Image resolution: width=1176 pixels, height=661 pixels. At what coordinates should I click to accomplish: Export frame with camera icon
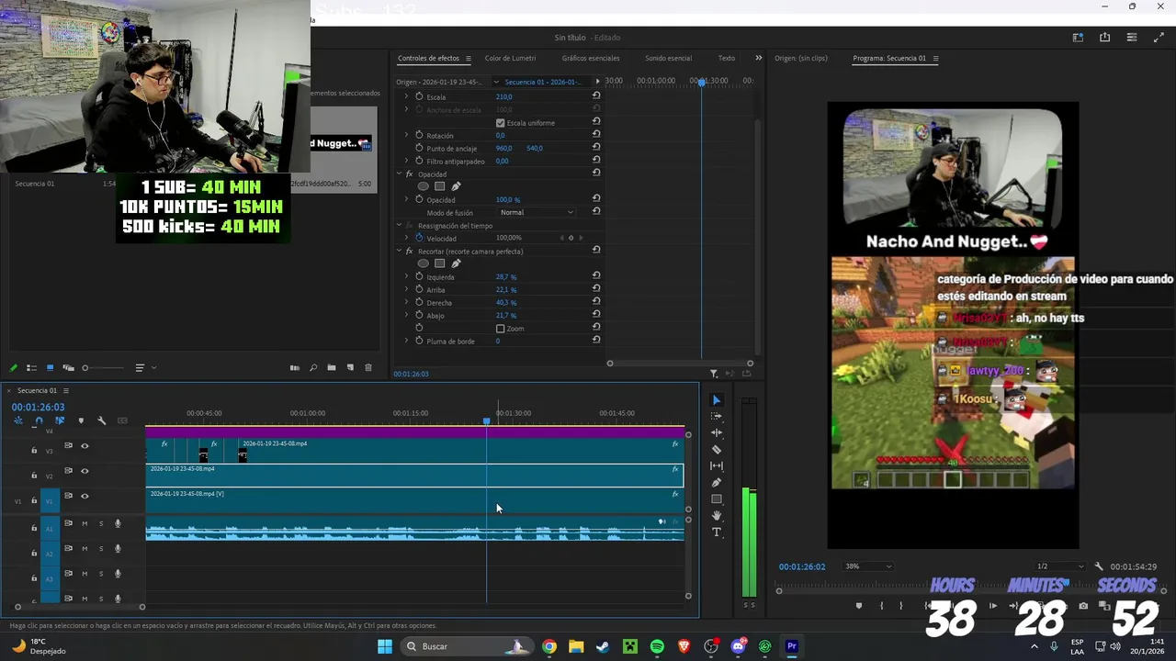(1083, 606)
